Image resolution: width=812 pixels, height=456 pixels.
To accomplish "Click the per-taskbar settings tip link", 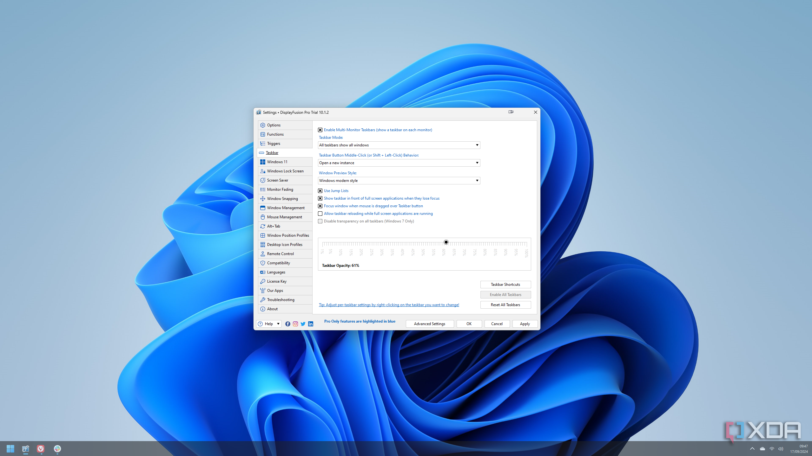I will pyautogui.click(x=389, y=305).
